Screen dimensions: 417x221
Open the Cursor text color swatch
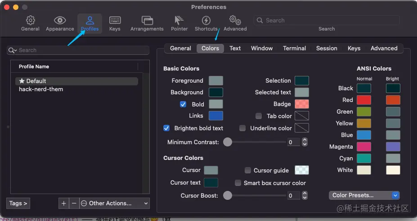(211, 183)
